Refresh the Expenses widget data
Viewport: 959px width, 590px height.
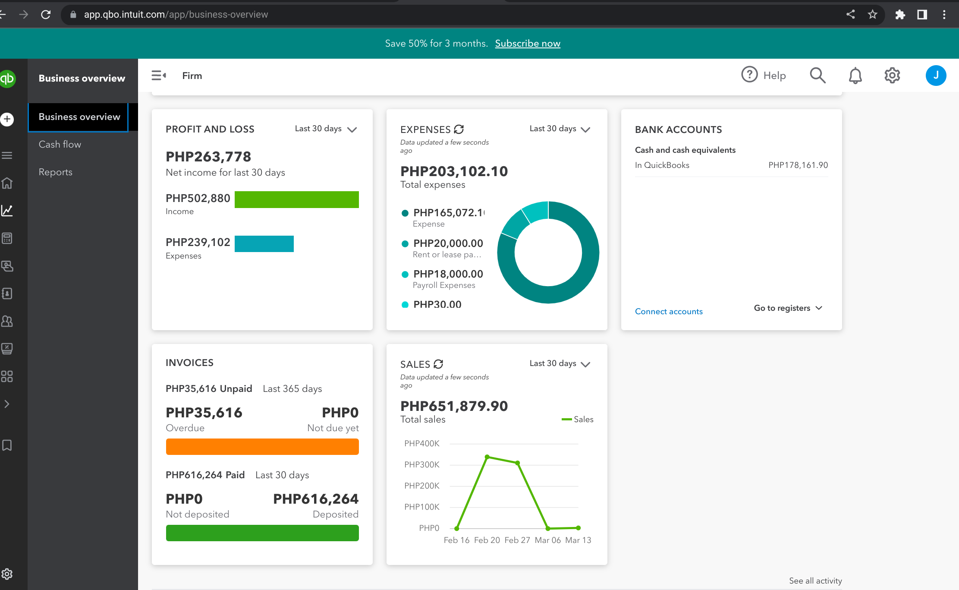pyautogui.click(x=459, y=129)
